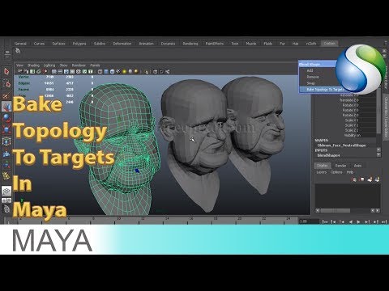Screen dimensions: 389x291
Task: Toggle field chart in panel toolbar
Action: [79, 71]
